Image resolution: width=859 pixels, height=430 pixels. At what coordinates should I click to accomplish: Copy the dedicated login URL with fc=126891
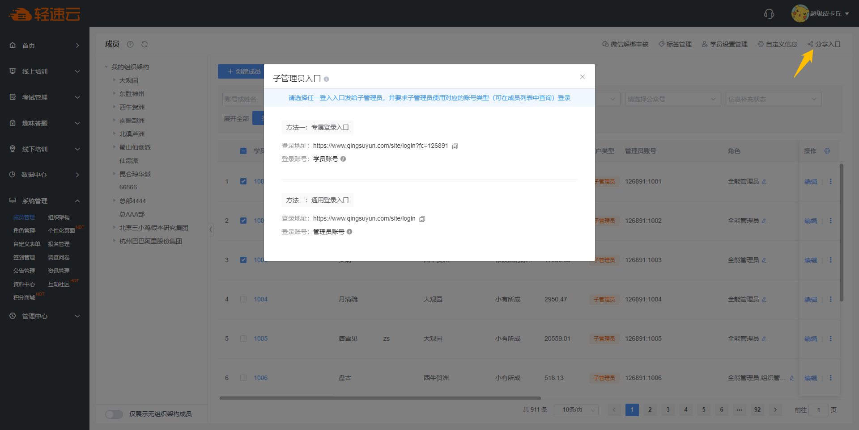455,146
